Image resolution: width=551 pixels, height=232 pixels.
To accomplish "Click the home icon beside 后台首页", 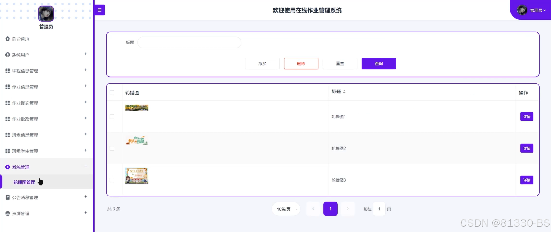I will coord(8,39).
